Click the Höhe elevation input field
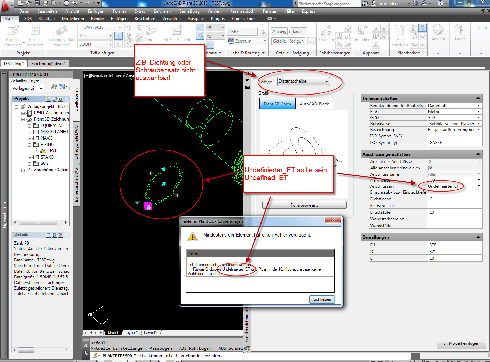The height and width of the screenshot is (362, 490). pos(243,32)
